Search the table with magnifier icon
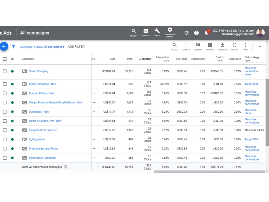Screen dimensions: 269x202 click(x=175, y=47)
